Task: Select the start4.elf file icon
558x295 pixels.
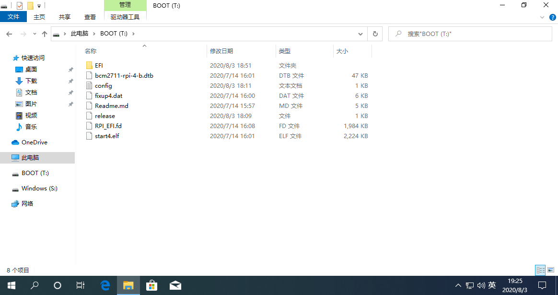Action: point(89,136)
